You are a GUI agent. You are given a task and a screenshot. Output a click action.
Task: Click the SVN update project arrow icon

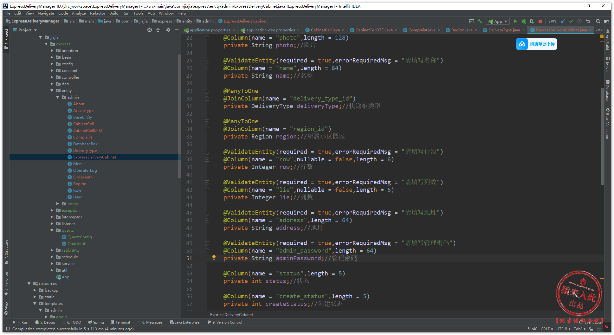563,21
